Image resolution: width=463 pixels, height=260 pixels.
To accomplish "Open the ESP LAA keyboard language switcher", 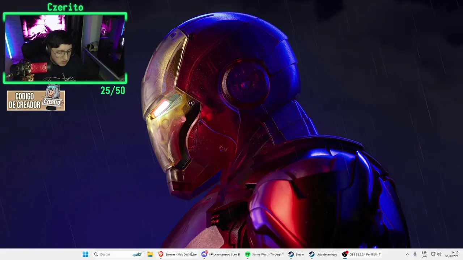I will coord(424,254).
